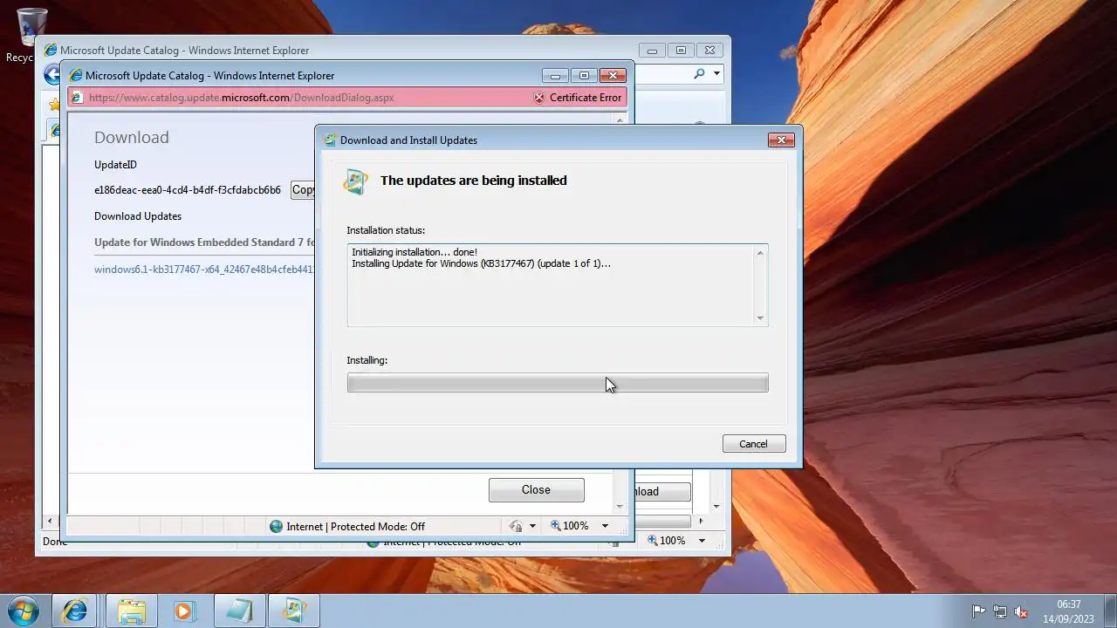Click 'Installing Update for Windows (KB3177467)' status line
This screenshot has height=628, width=1117.
(x=481, y=263)
